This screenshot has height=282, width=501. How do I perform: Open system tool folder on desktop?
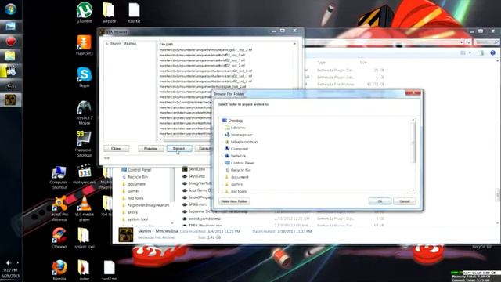tap(85, 238)
